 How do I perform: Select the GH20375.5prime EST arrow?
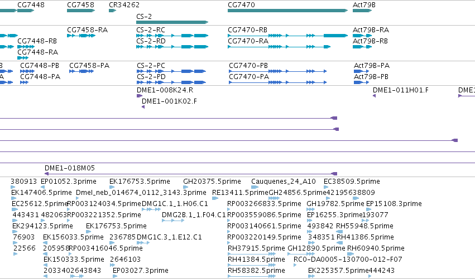click(185, 187)
